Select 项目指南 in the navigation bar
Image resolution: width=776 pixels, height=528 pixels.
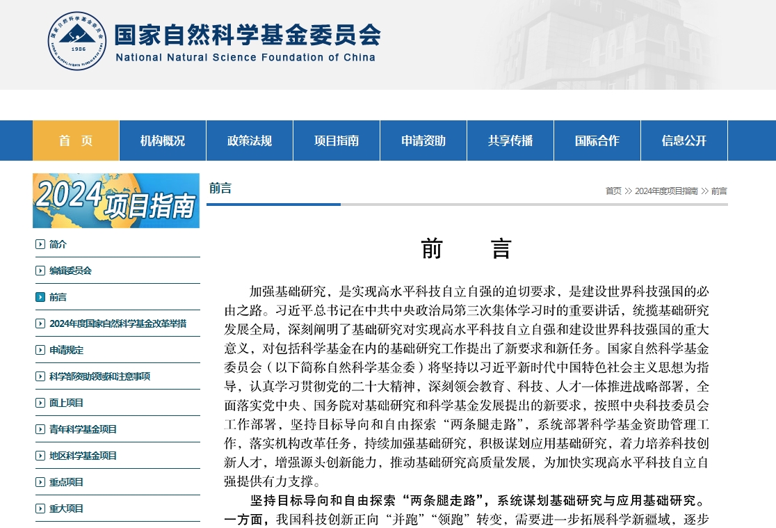pos(337,141)
